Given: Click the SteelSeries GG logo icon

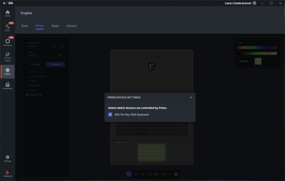Looking at the screenshot, I should (x=4, y=3).
